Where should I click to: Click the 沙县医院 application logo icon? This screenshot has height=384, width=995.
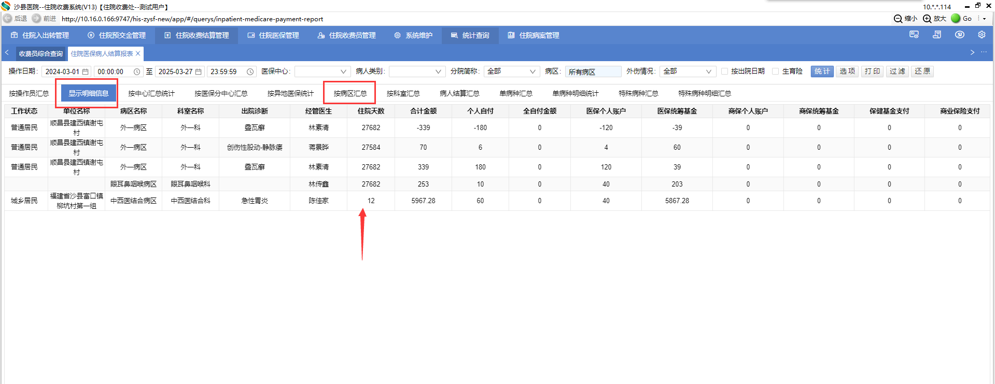pyautogui.click(x=6, y=6)
